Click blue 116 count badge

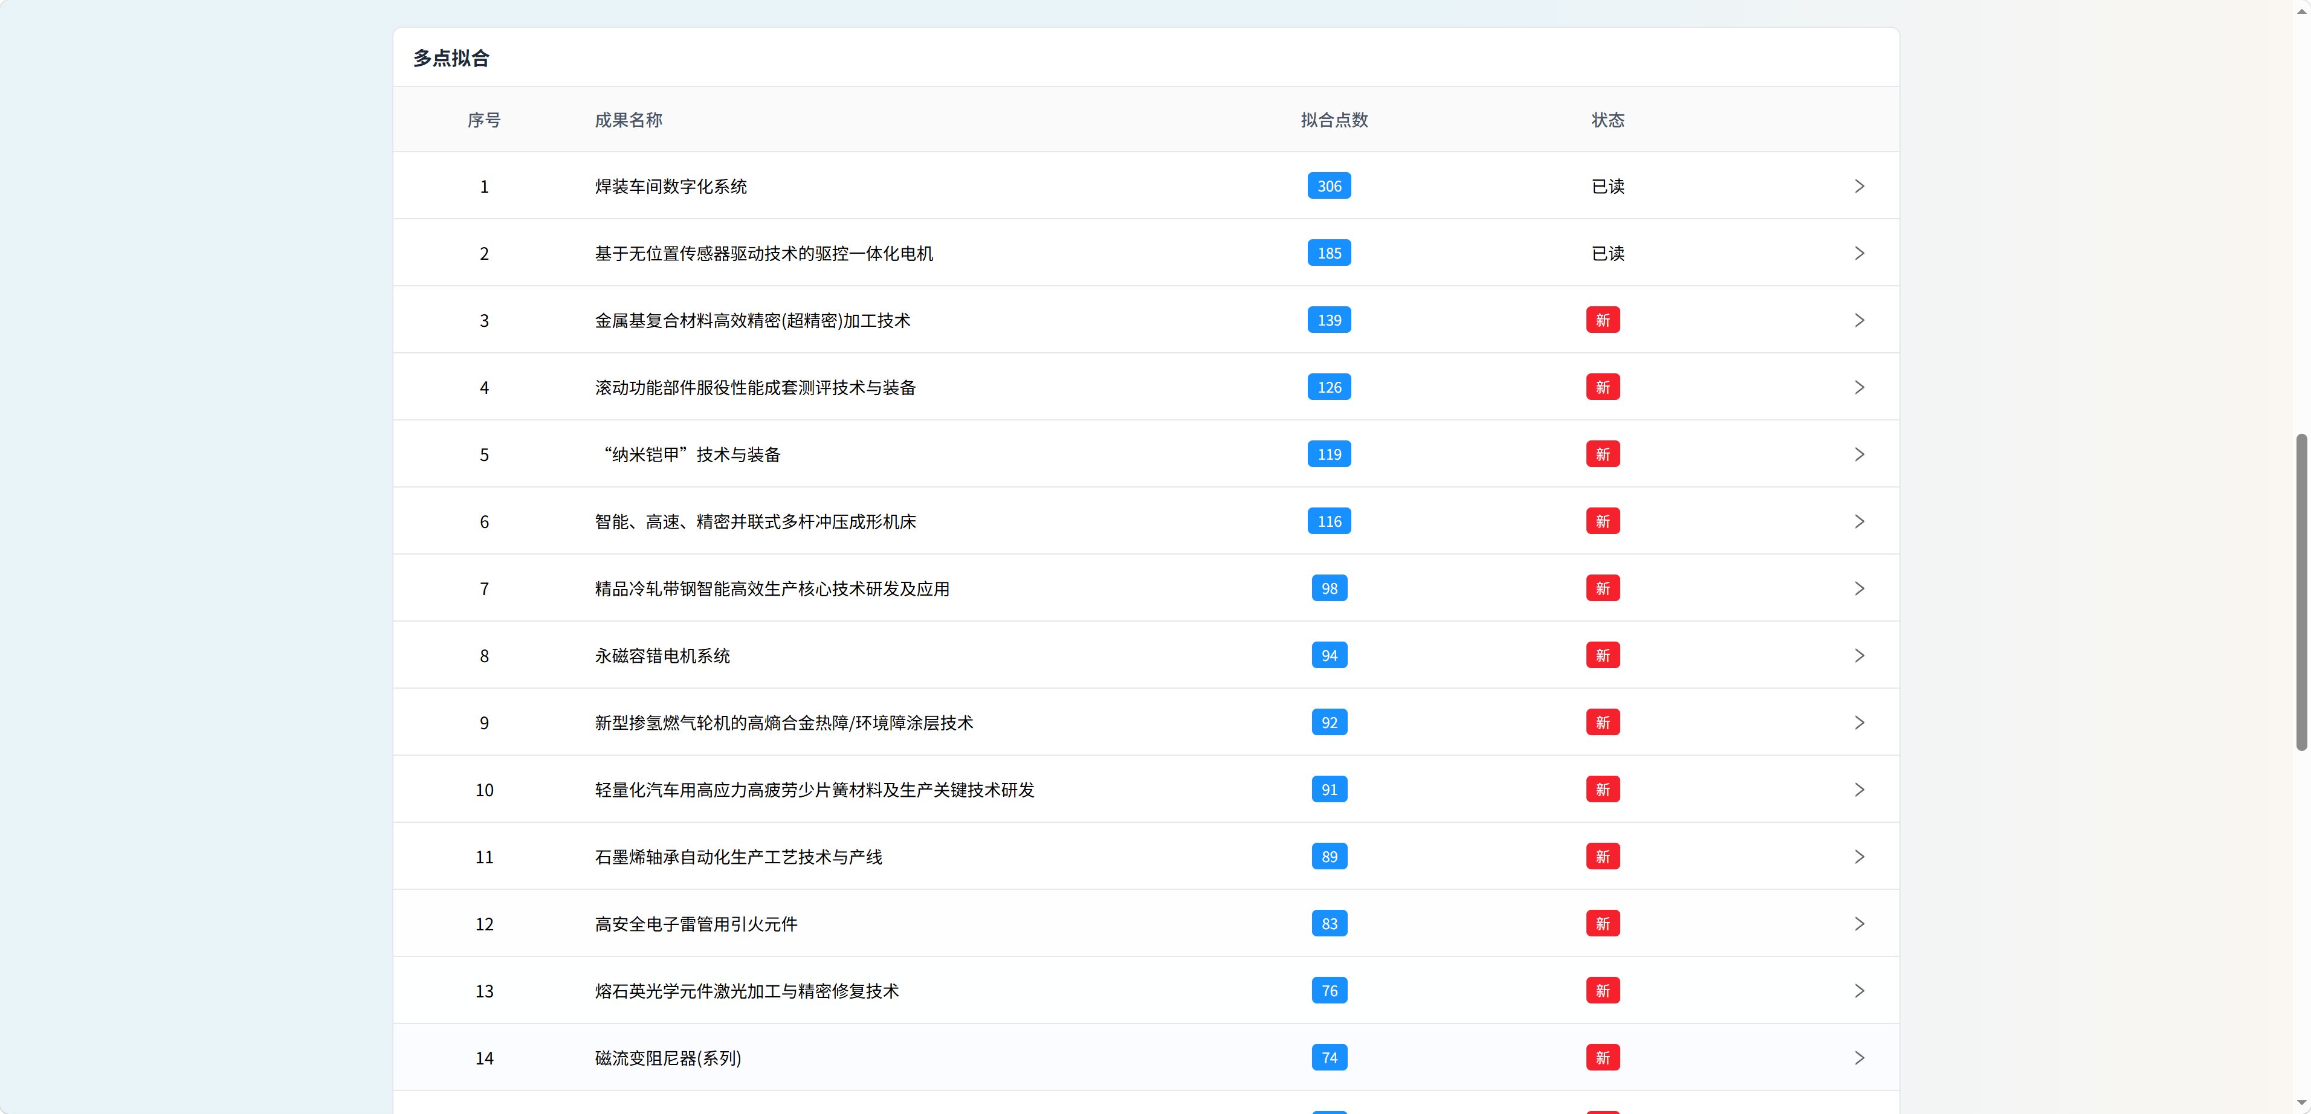coord(1330,521)
